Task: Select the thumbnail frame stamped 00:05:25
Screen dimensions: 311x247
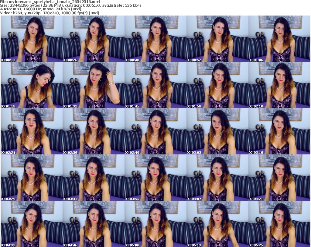Action: pyautogui.click(x=279, y=224)
